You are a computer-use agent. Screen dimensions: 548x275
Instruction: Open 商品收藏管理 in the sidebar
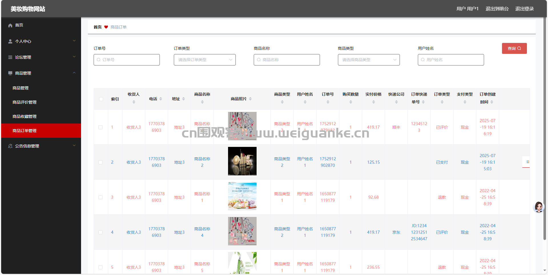(41, 116)
